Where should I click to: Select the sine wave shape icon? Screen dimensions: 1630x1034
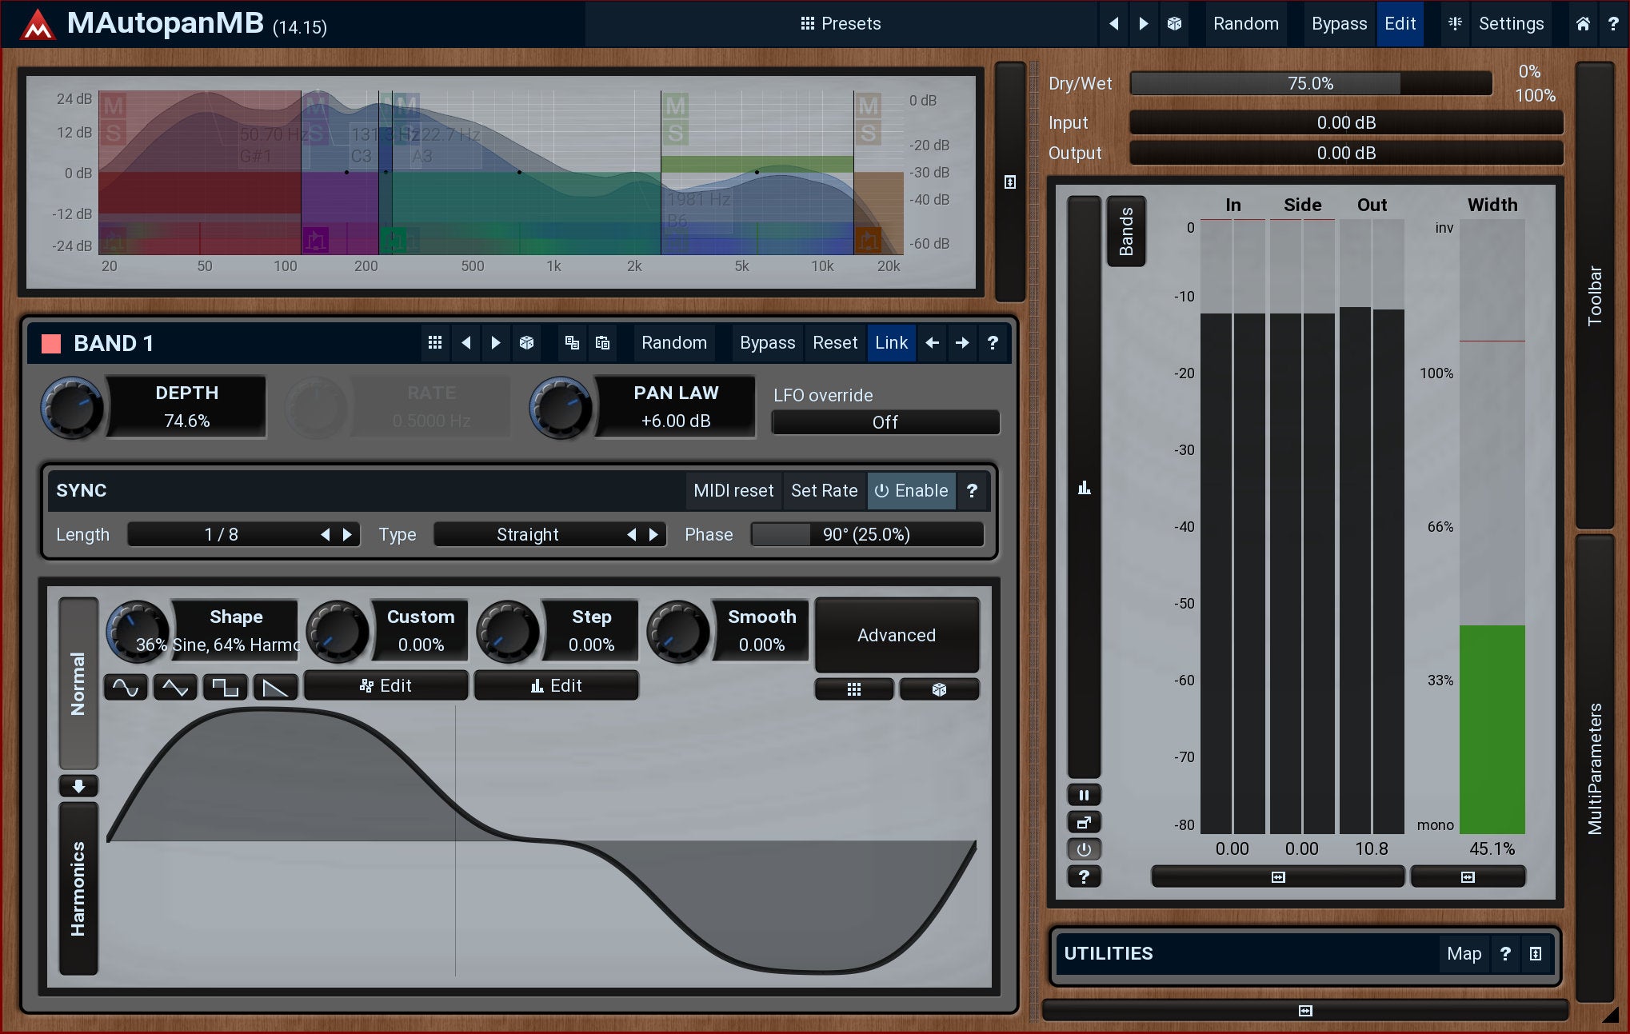pos(126,688)
